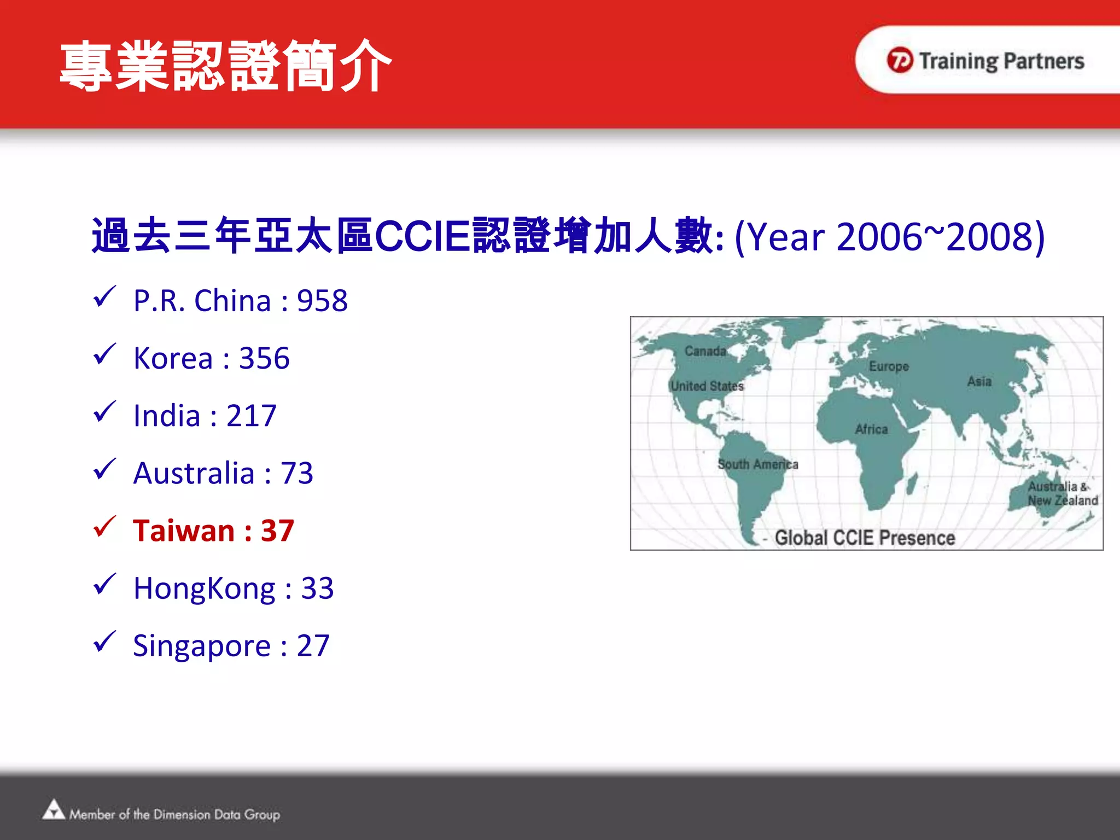Click the Year 2006~2008 heading text

[890, 237]
